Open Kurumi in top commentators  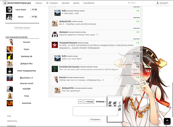27,42
